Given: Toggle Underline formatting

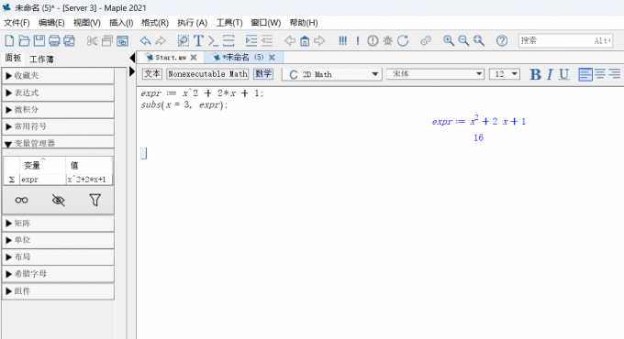Looking at the screenshot, I should 564,74.
